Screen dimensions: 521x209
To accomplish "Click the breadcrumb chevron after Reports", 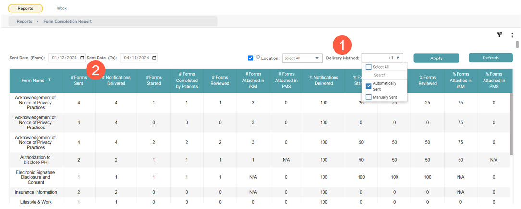I will (x=37, y=22).
